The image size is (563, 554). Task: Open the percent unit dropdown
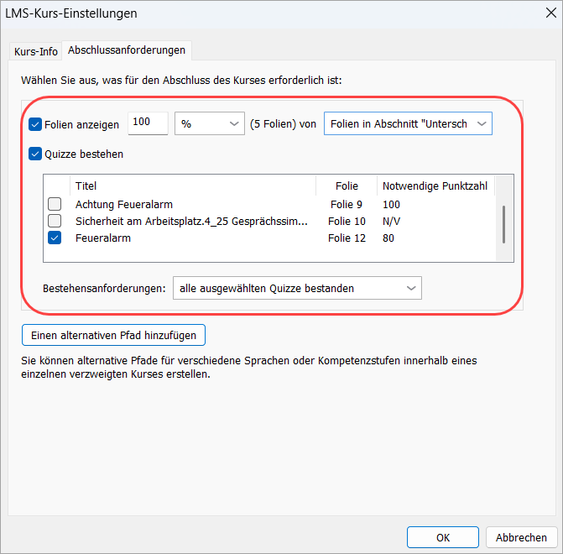pos(209,124)
